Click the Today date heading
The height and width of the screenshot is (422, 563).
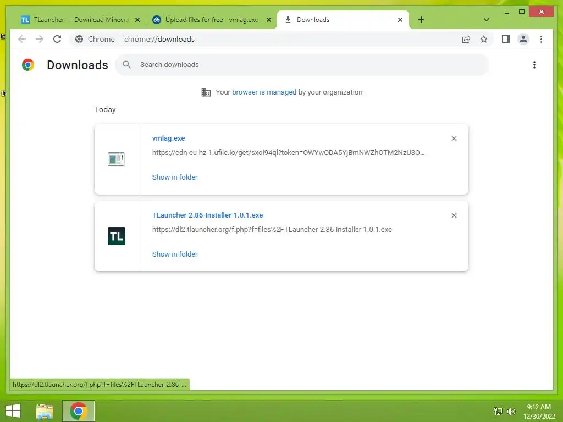(x=105, y=109)
